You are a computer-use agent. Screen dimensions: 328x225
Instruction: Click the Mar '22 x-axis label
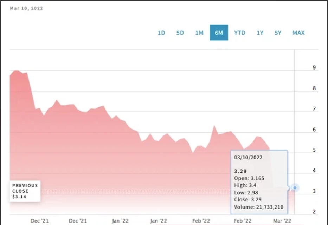[x=282, y=220]
